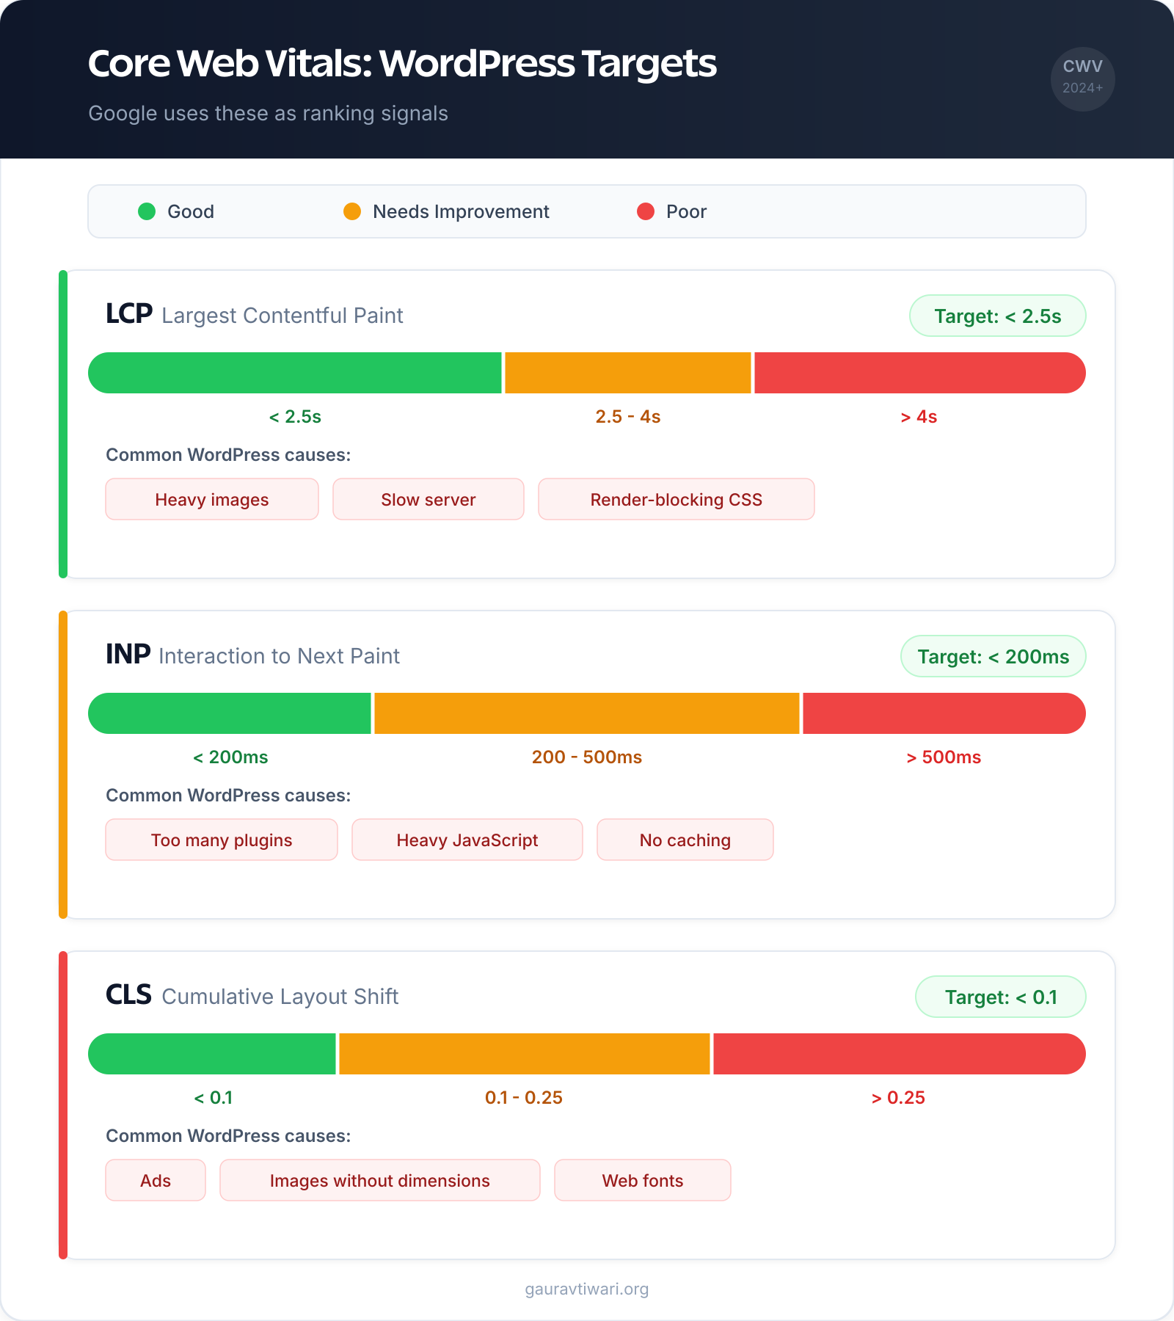Select the green Good legend dot

(146, 211)
